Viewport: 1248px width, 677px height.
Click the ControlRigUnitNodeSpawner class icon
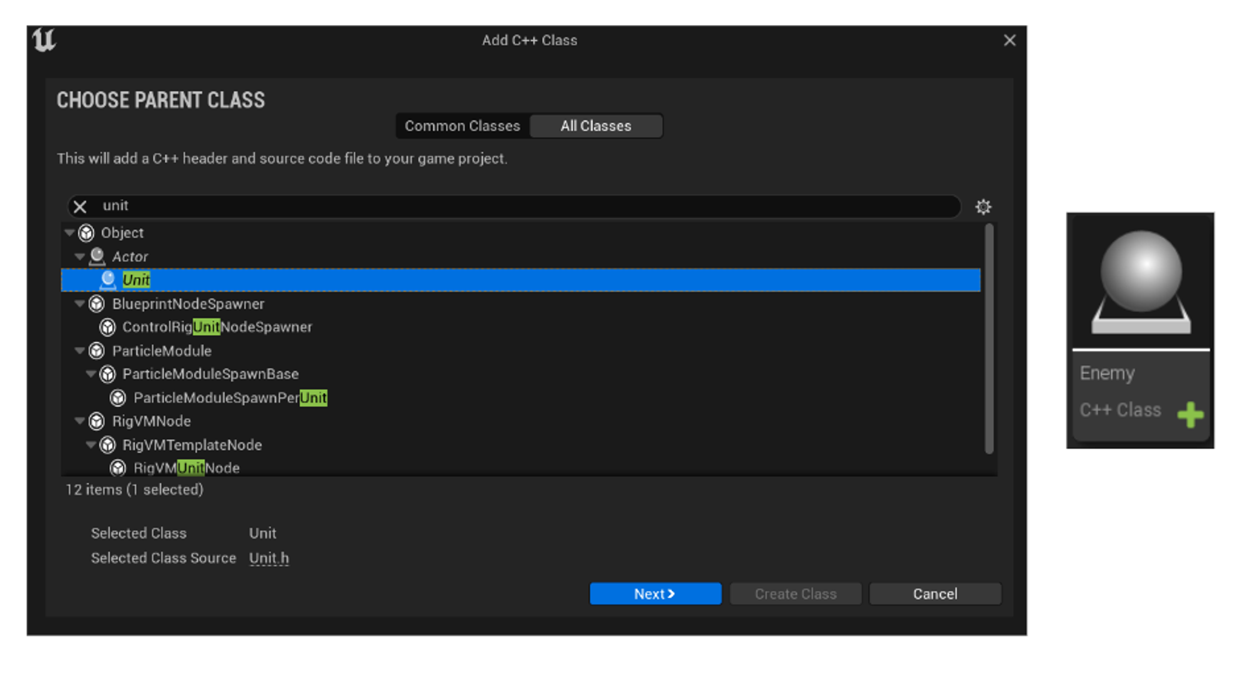pyautogui.click(x=107, y=327)
